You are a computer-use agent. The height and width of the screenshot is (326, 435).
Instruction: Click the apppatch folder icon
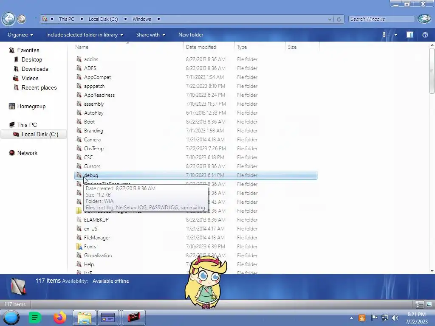(79, 86)
